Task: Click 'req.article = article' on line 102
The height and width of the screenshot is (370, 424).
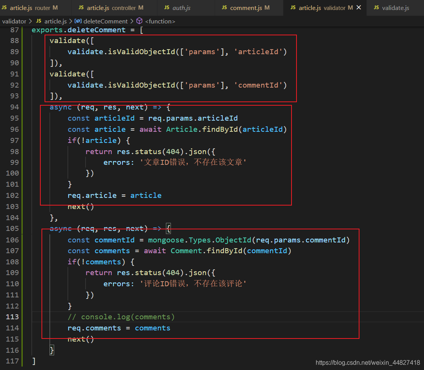Action: point(114,195)
